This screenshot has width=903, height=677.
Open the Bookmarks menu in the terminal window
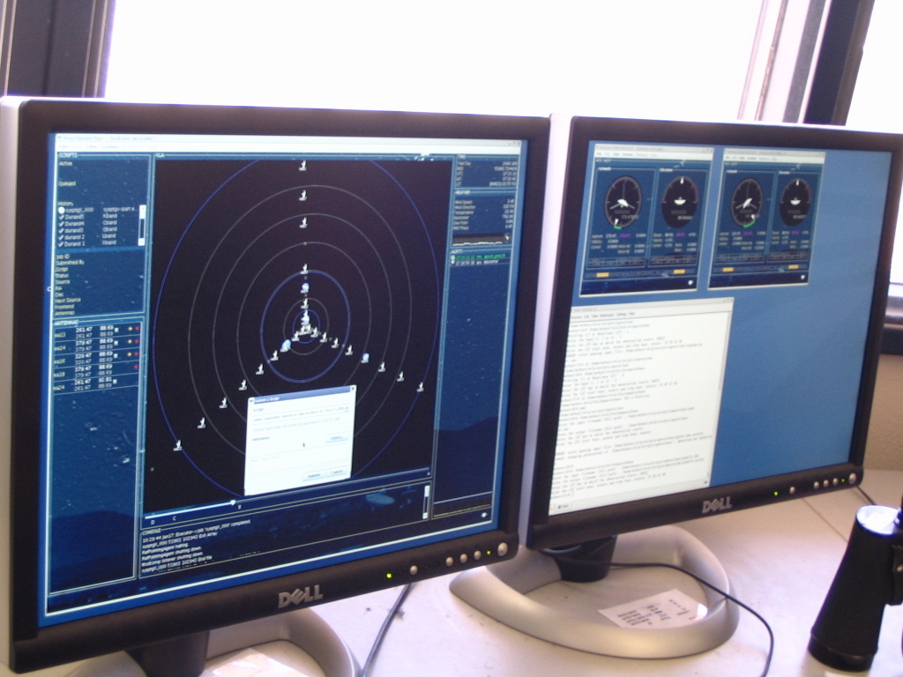[608, 316]
